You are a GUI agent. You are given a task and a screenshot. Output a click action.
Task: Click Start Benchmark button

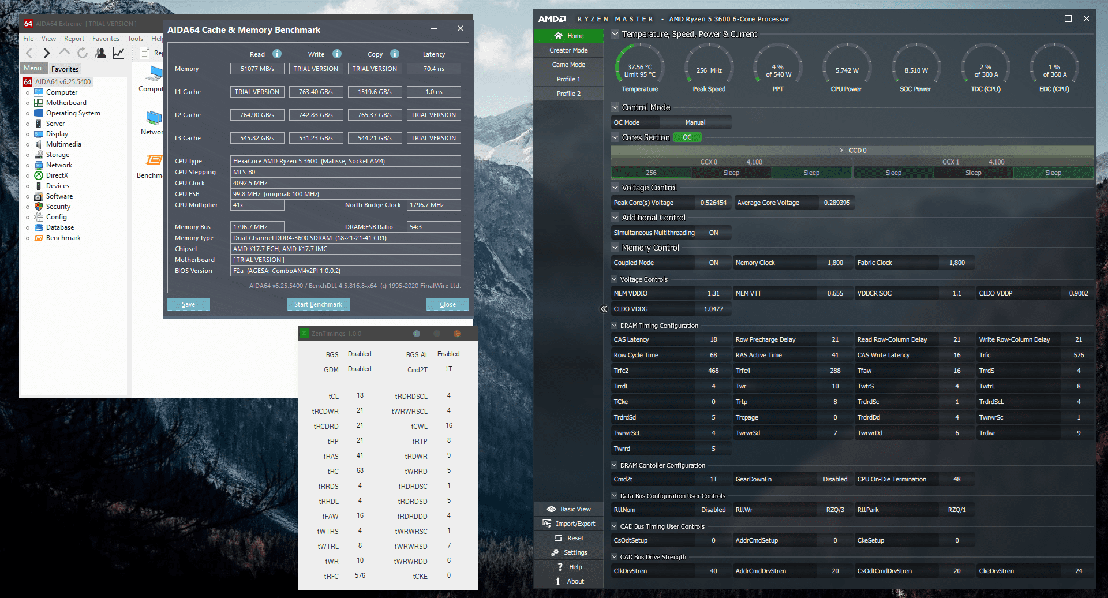tap(318, 304)
